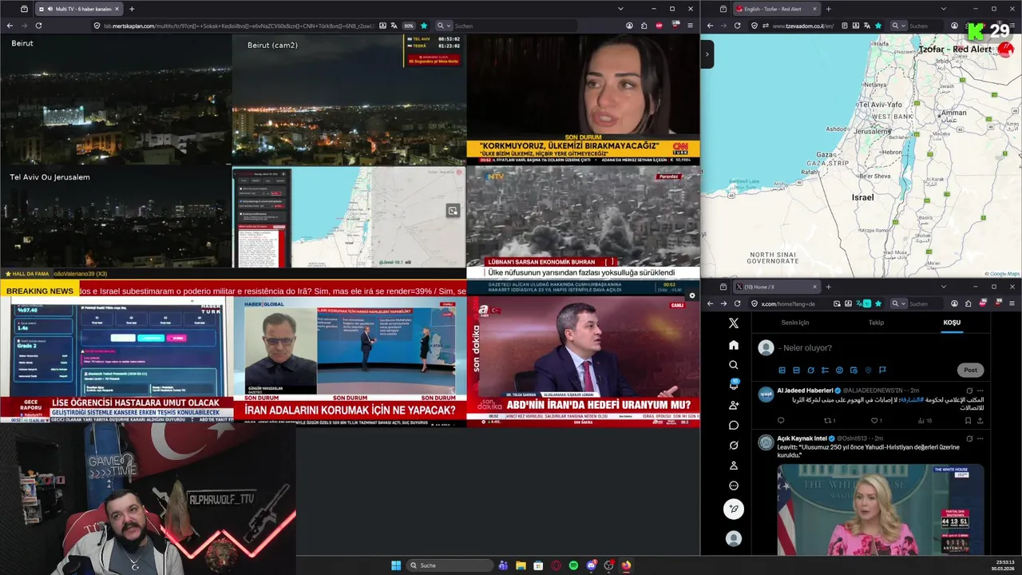Open the X follow-people icon

click(734, 405)
